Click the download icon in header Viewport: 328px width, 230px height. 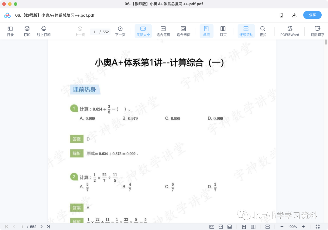[294, 15]
